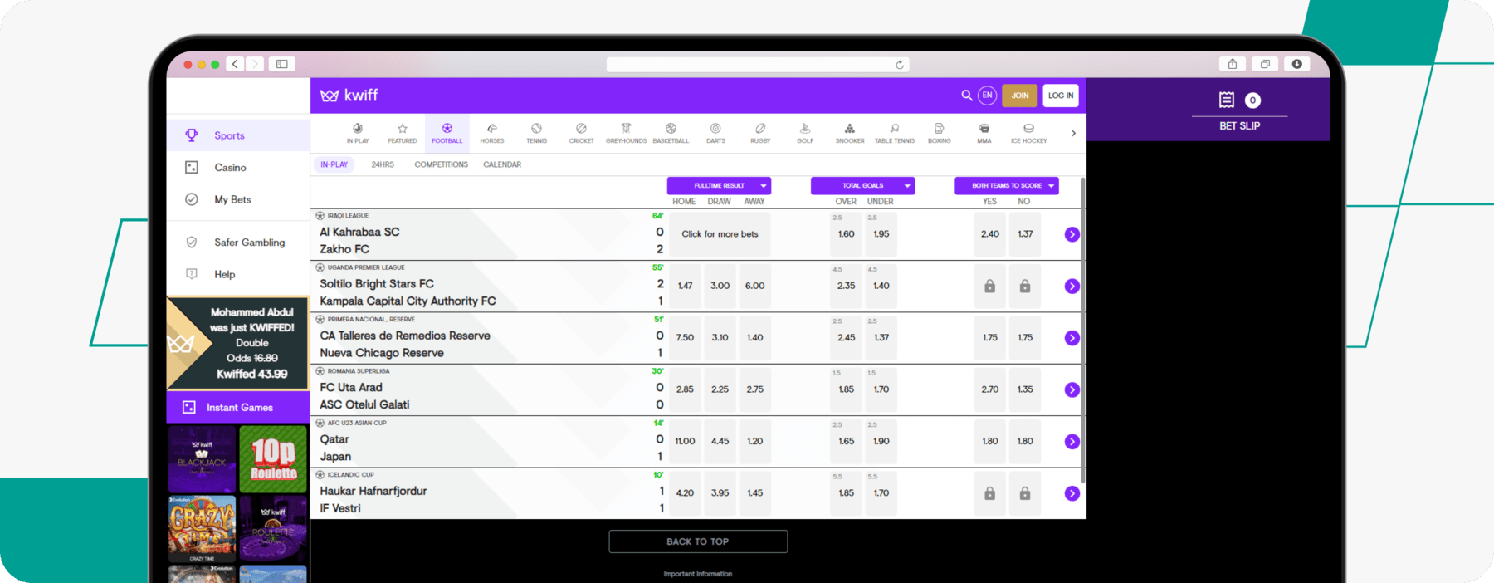1494x583 pixels.
Task: Open the Tennis category
Action: tap(537, 133)
